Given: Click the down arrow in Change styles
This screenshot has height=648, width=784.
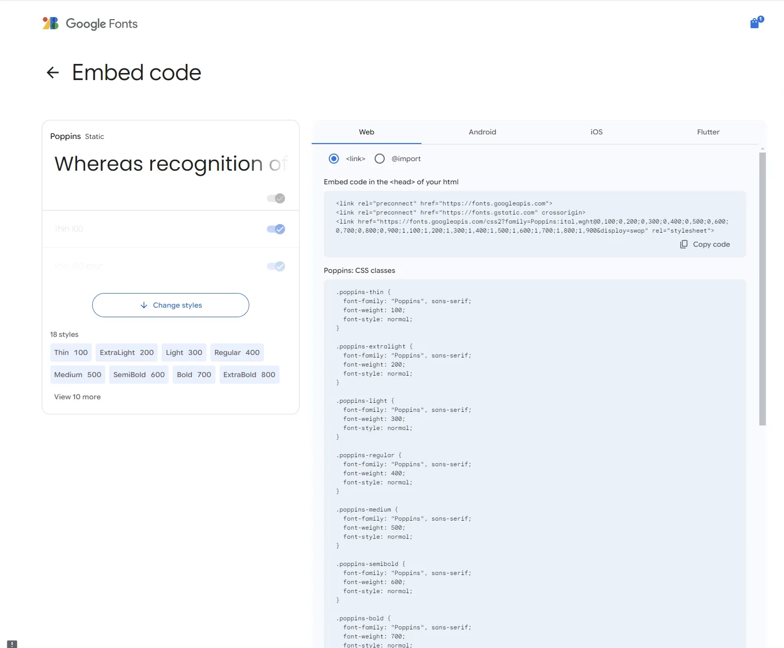Looking at the screenshot, I should click(x=144, y=305).
